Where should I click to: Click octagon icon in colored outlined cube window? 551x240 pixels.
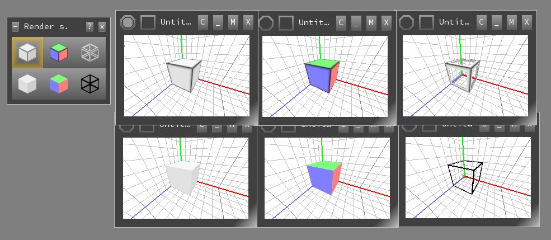click(x=266, y=23)
